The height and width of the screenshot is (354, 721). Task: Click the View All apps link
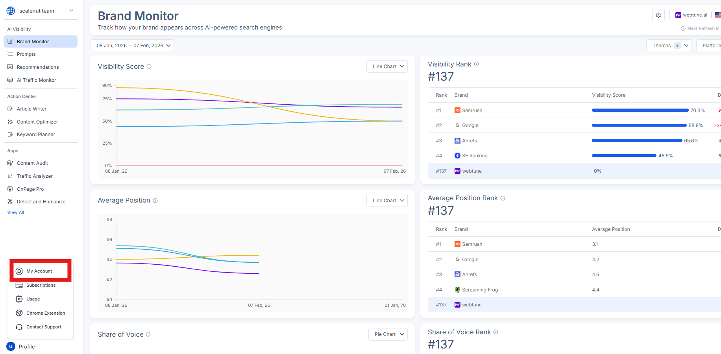[16, 212]
